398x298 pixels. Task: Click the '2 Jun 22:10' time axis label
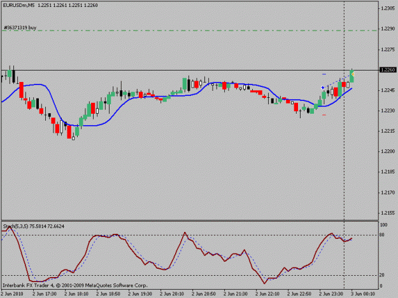(x=267, y=294)
